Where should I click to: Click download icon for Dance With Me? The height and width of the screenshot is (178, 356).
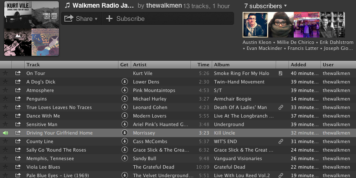(124, 116)
